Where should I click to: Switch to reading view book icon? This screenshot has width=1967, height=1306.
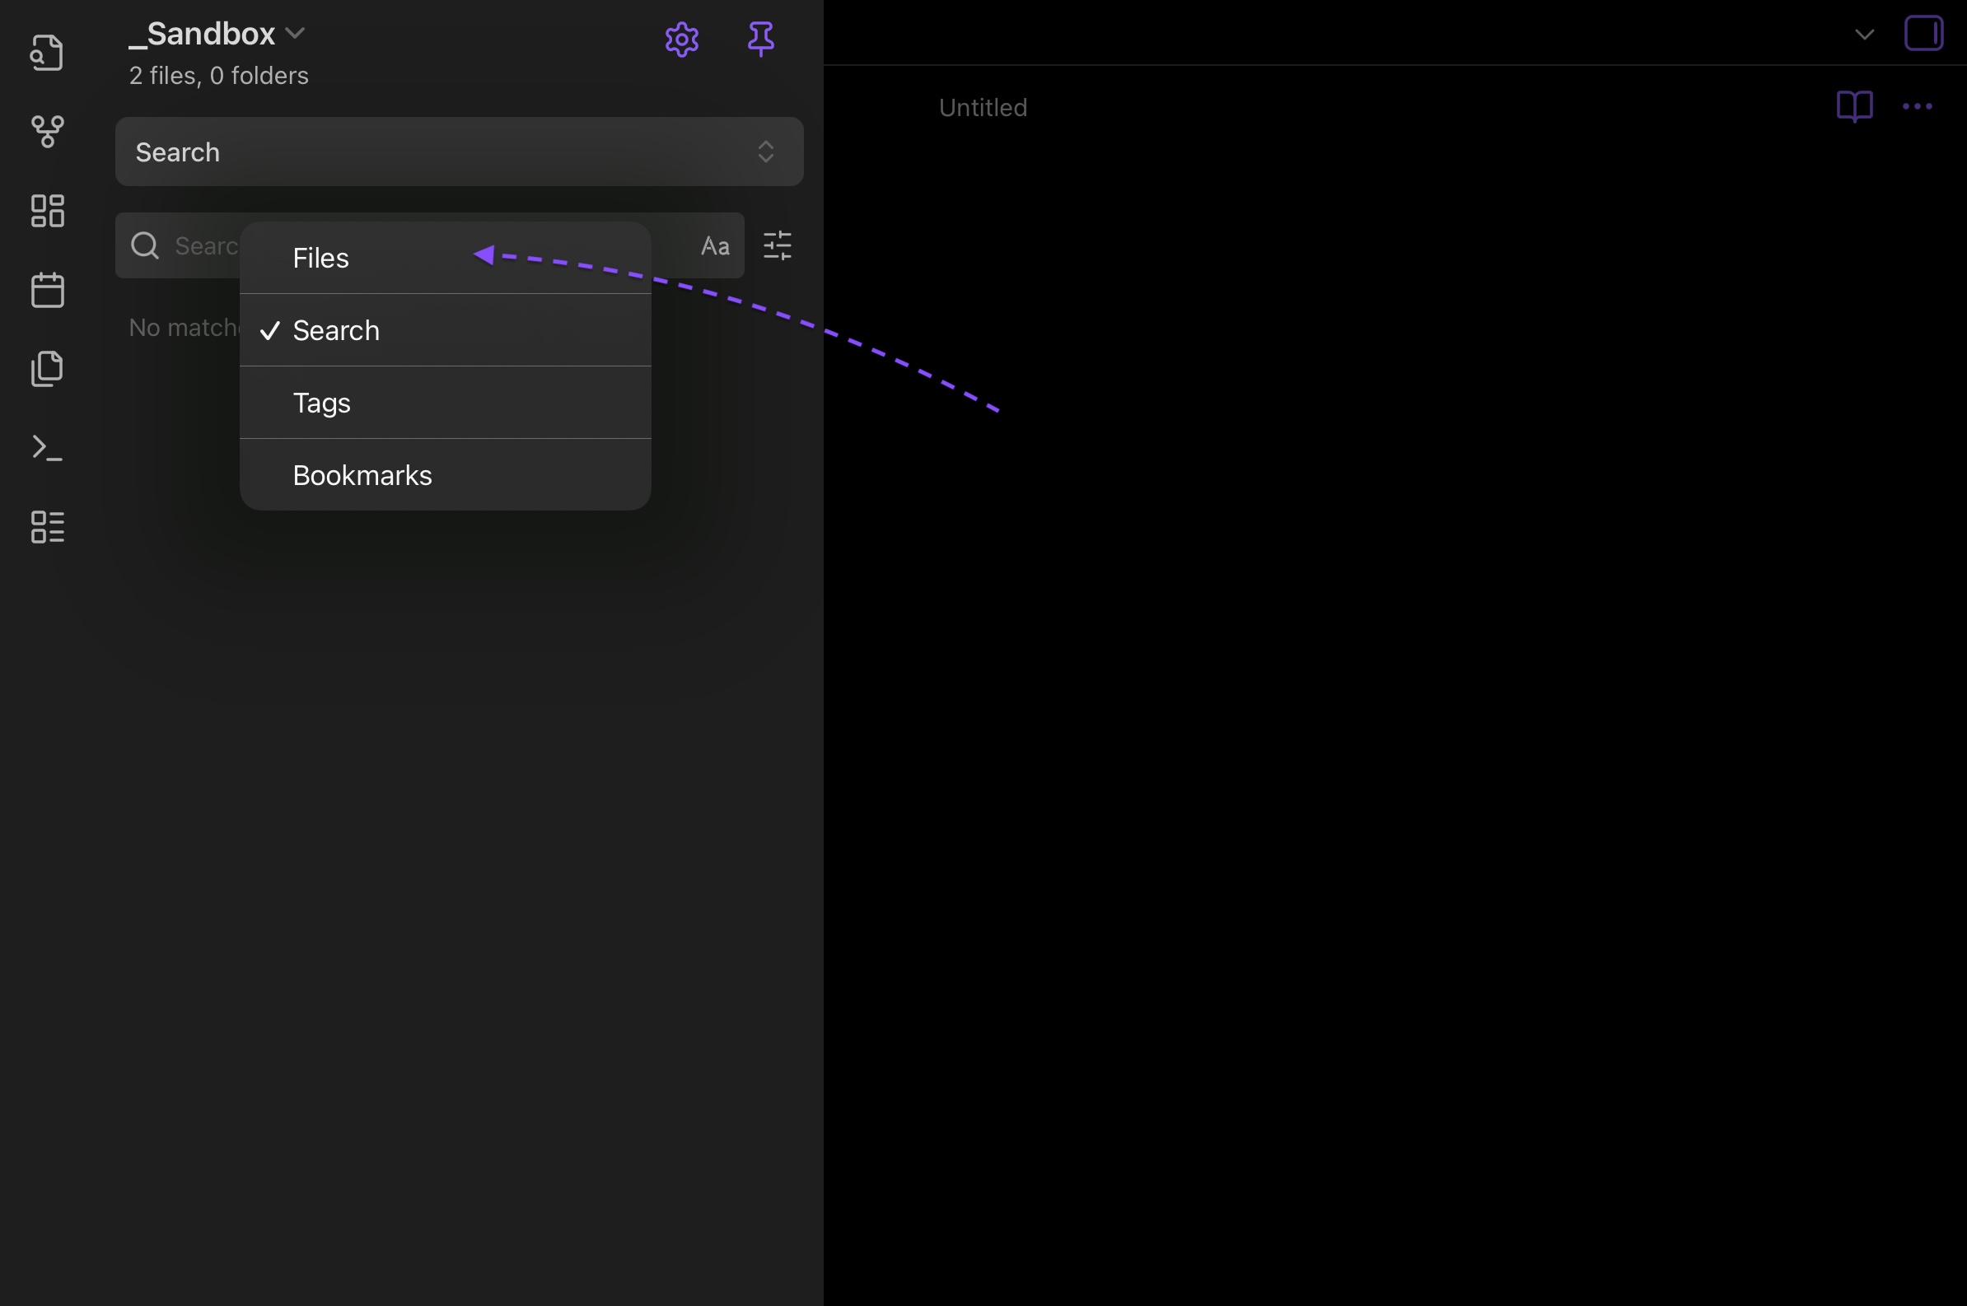click(x=1854, y=106)
